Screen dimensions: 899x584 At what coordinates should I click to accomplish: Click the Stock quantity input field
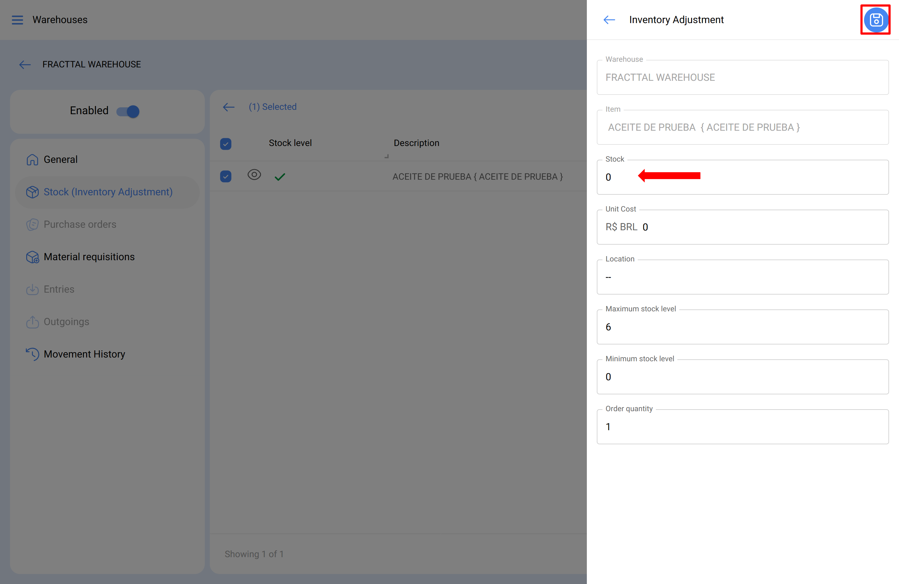[742, 178]
